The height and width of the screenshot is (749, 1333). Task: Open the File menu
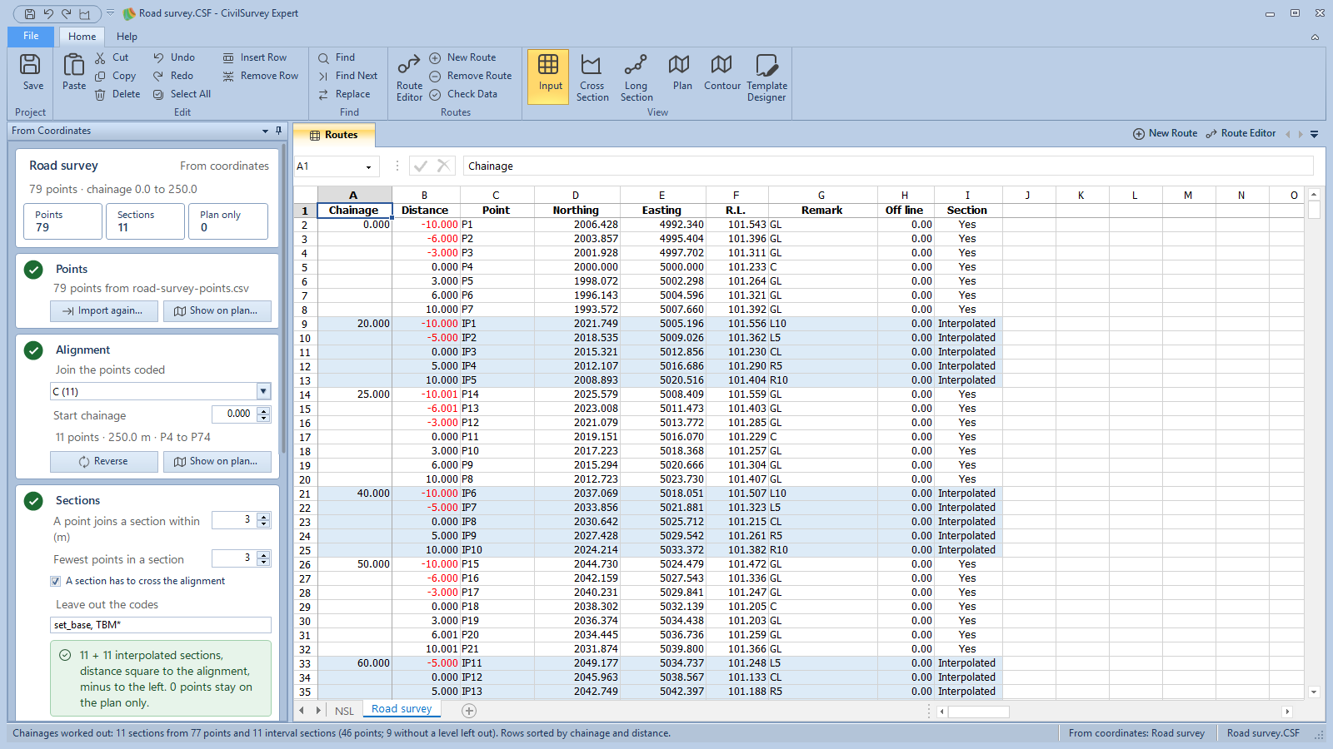(x=31, y=36)
